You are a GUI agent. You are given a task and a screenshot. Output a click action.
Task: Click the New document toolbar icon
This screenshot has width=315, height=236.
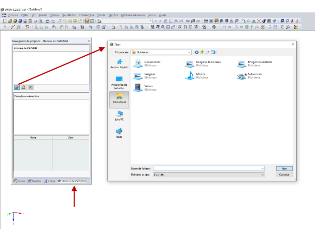[x=5, y=21]
